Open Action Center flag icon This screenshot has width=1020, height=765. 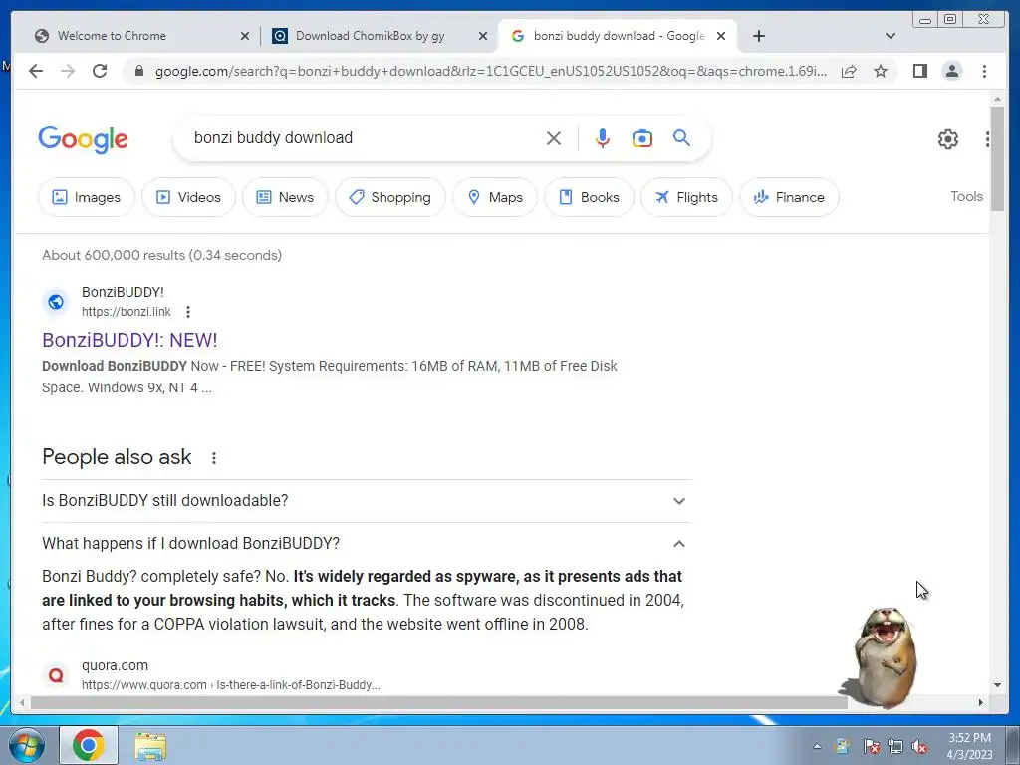(x=871, y=746)
